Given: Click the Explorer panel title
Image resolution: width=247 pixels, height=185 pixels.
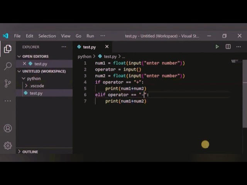Looking at the screenshot, I should [x=31, y=47].
